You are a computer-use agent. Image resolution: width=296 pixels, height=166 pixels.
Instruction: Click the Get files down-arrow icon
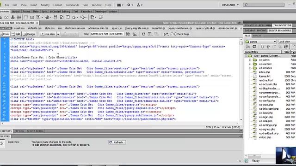262,47
